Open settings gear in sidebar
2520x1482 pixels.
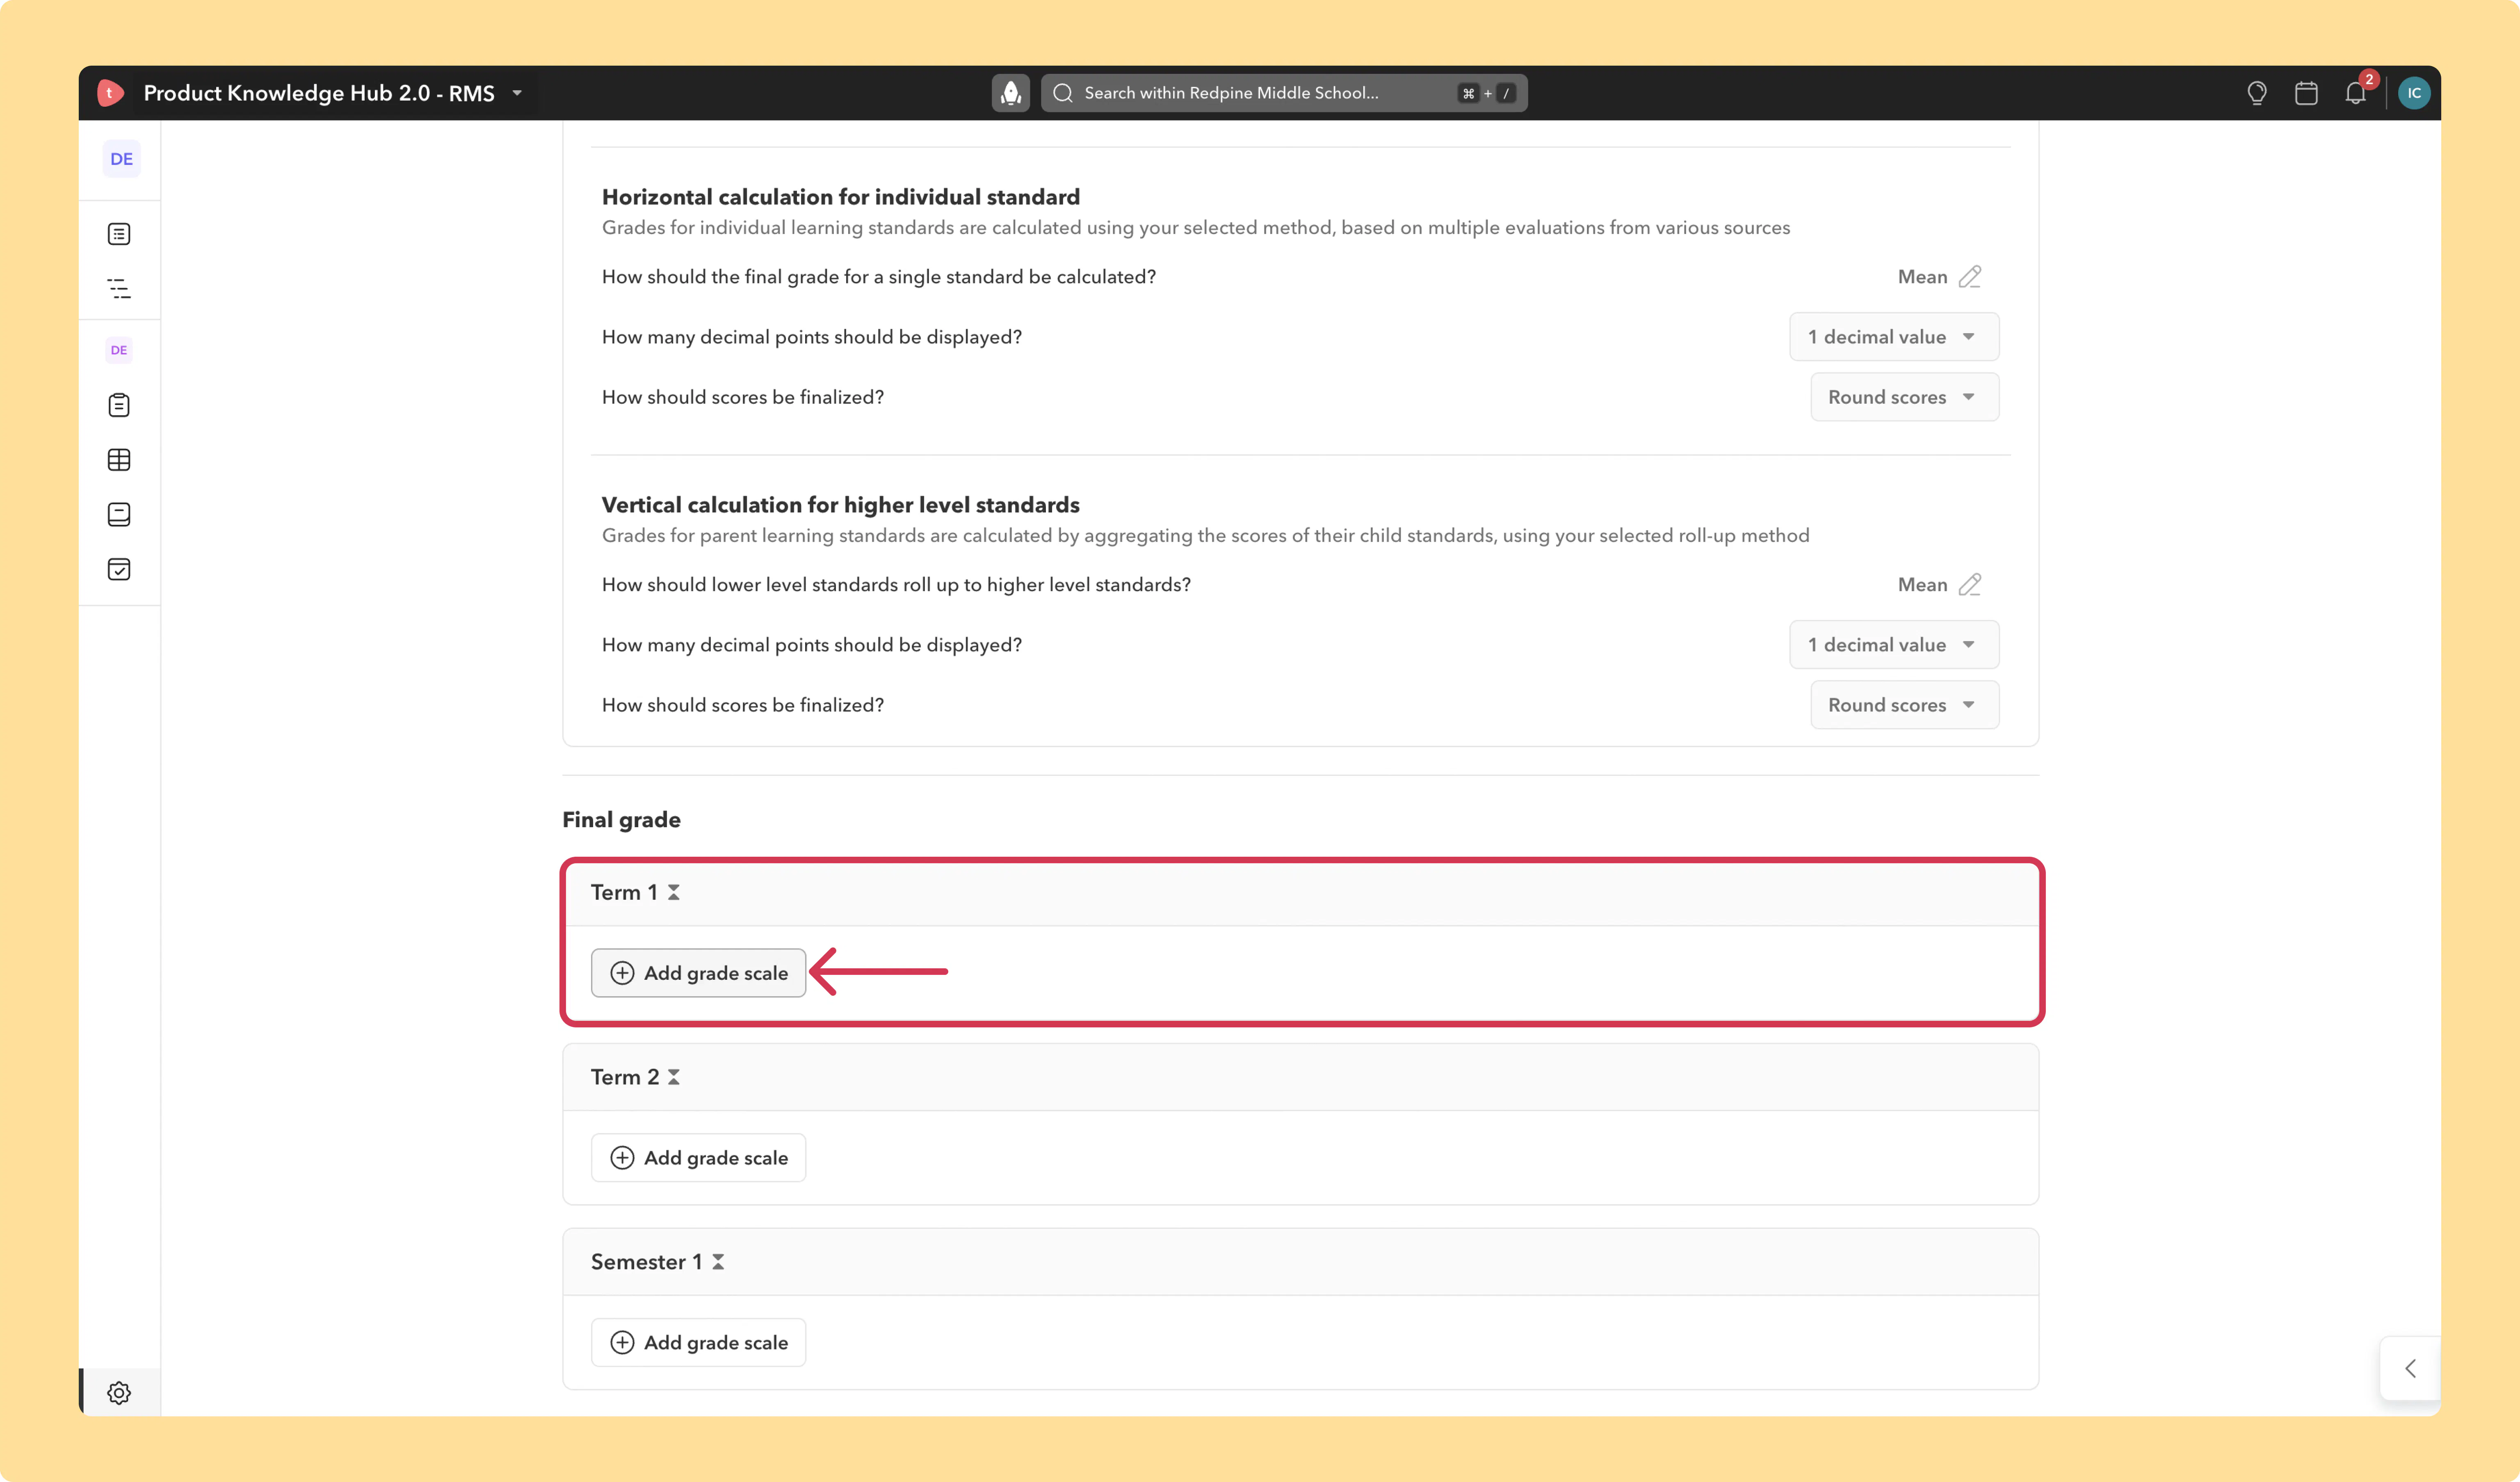[119, 1393]
